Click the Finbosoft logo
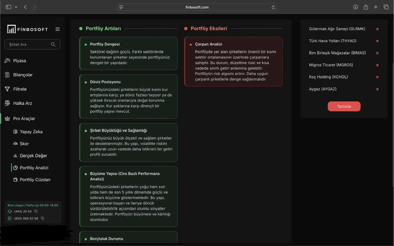This screenshot has height=246, width=394. coord(28,29)
